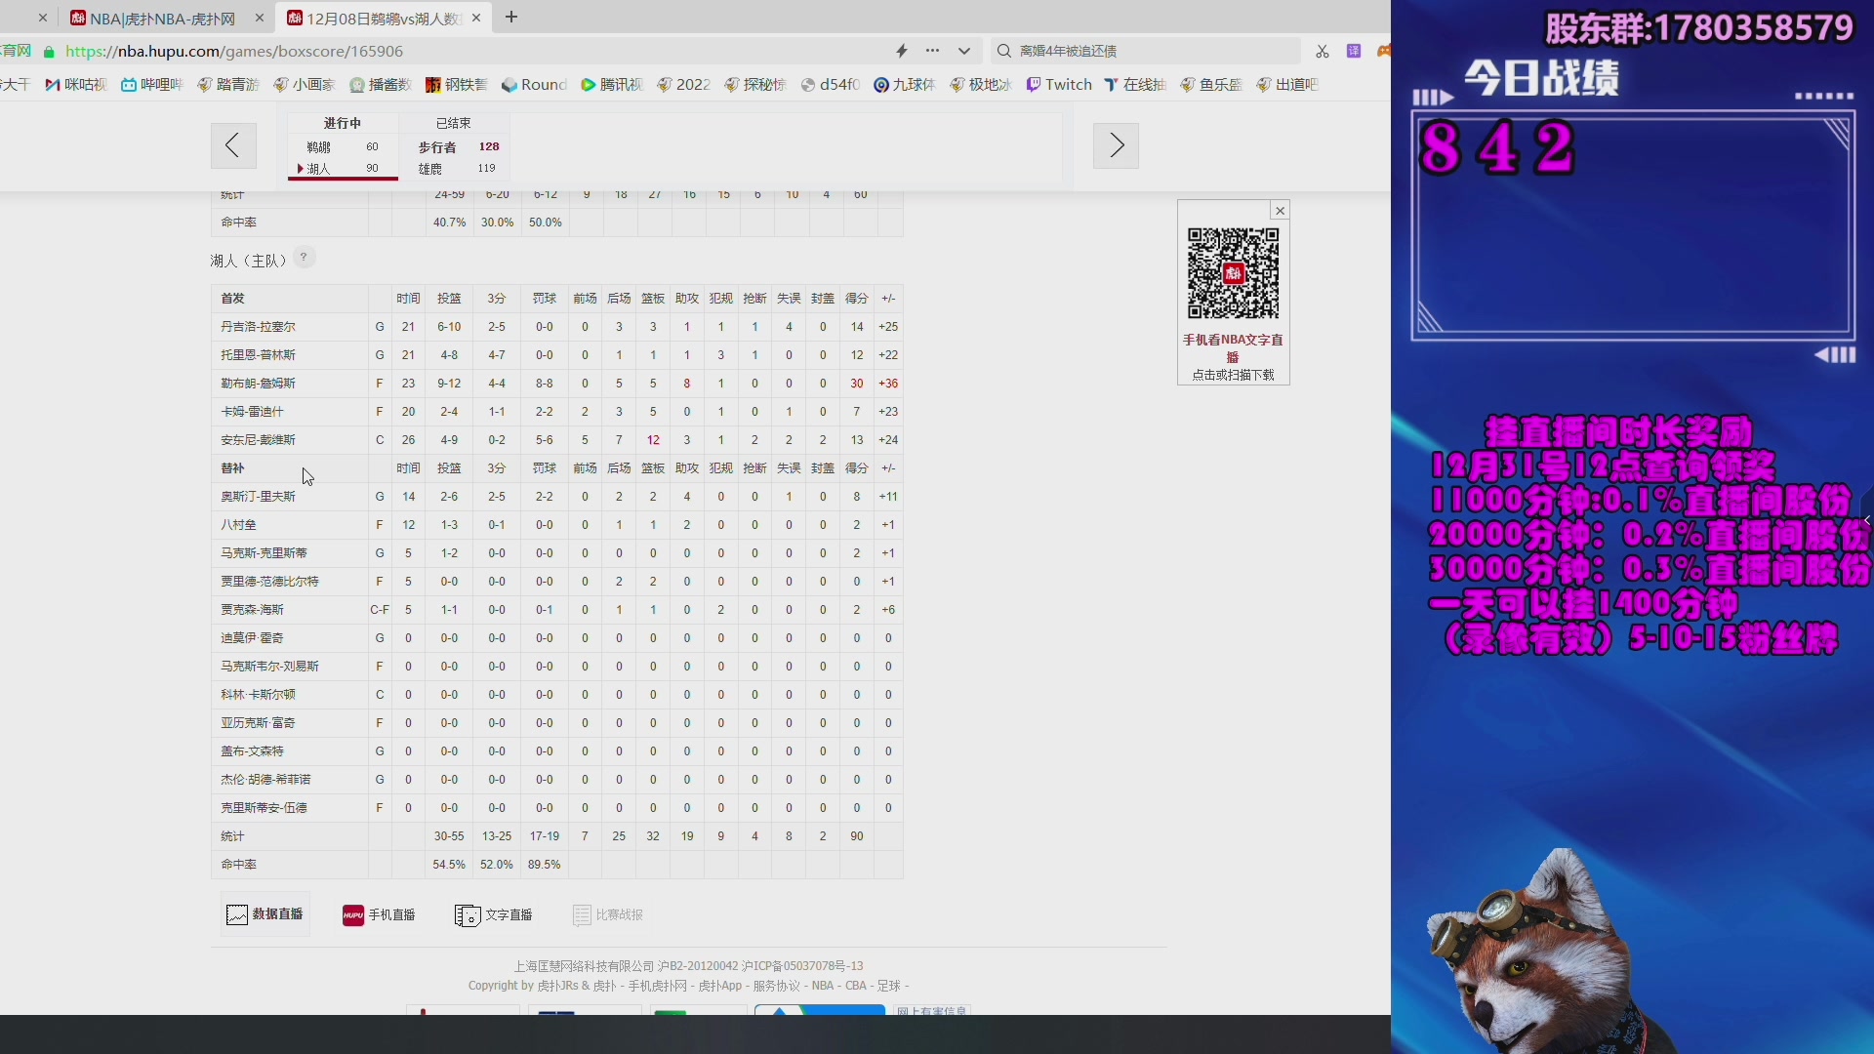This screenshot has width=1874, height=1054.
Task: Click the 腾讯视 bookmark
Action: click(611, 85)
